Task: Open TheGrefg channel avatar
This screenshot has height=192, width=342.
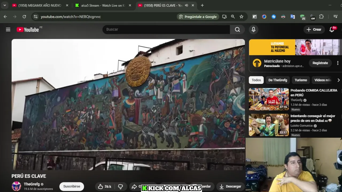Action: [16, 186]
